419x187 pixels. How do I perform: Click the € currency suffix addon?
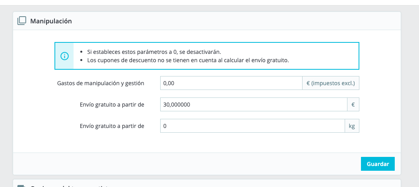[353, 105]
